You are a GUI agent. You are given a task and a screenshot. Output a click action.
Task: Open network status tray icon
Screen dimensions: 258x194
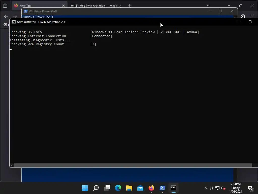[x=217, y=188]
